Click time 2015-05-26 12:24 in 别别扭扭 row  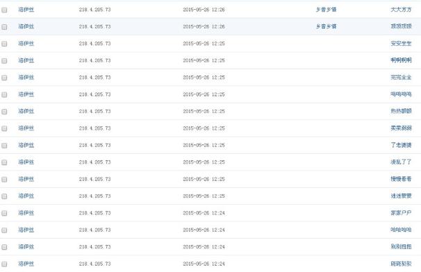pos(204,247)
